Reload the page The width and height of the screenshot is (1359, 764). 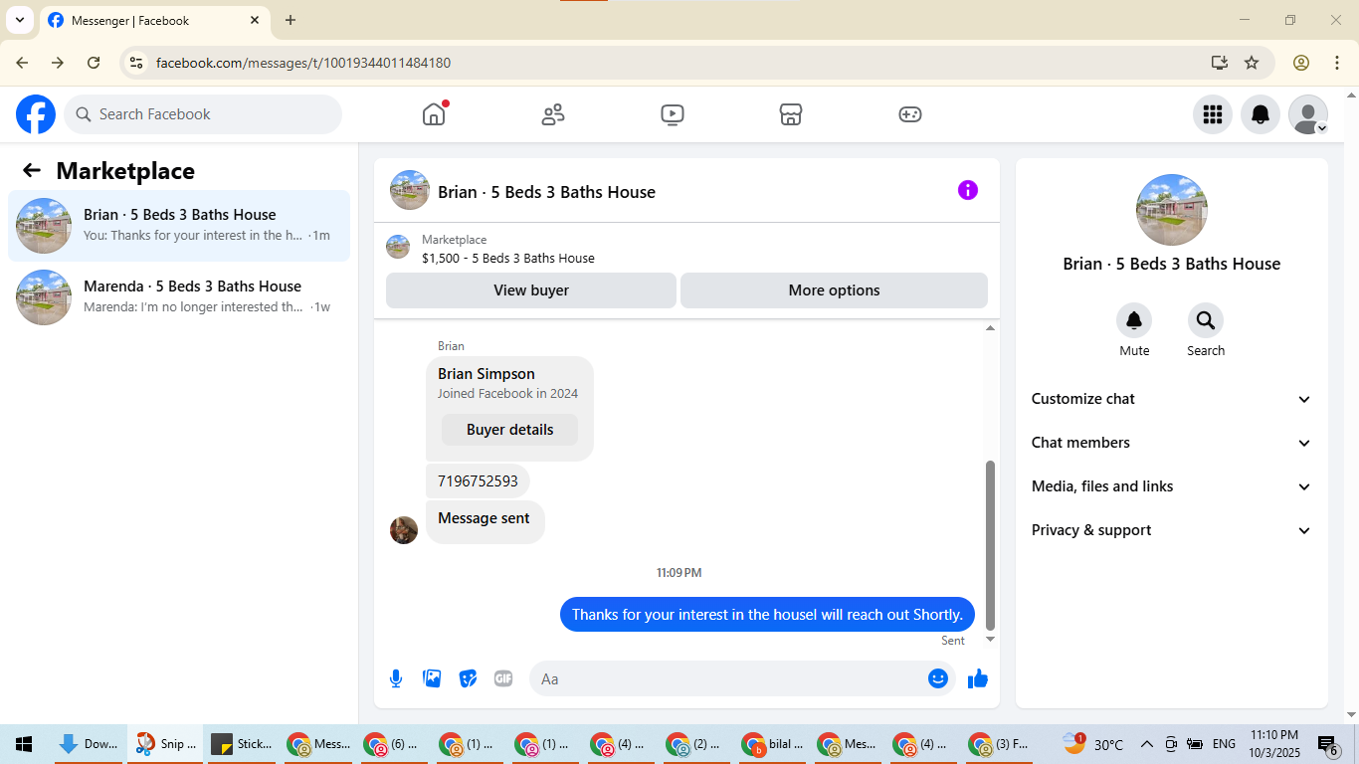[x=94, y=63]
